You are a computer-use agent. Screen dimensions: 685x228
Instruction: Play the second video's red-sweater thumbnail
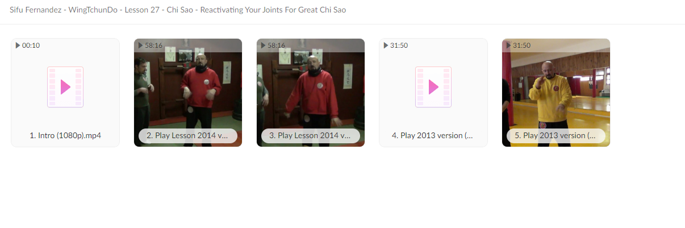188,93
